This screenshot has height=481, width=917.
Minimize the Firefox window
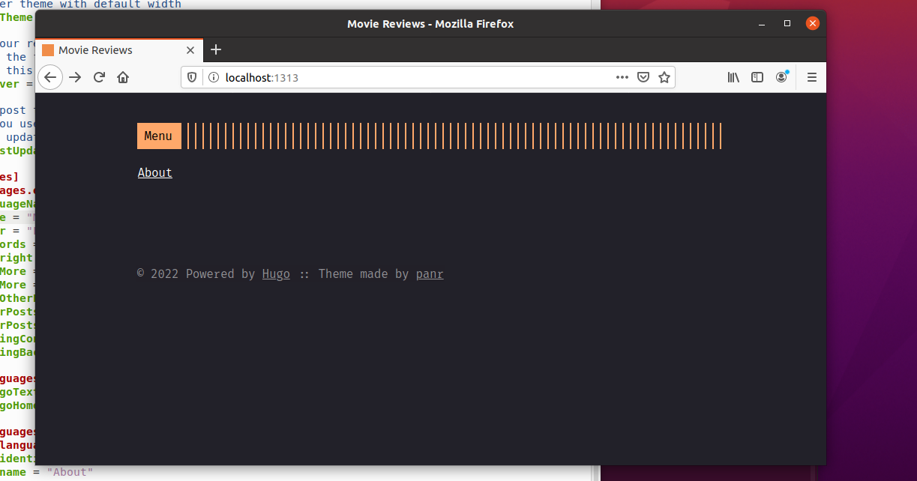[x=762, y=24]
